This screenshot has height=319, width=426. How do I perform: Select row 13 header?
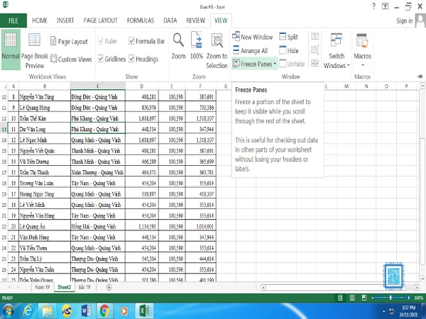point(4,129)
